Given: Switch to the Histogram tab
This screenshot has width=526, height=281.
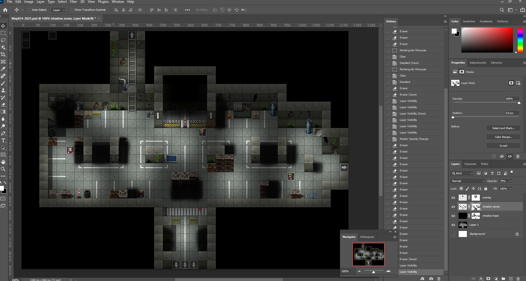Looking at the screenshot, I should click(367, 237).
